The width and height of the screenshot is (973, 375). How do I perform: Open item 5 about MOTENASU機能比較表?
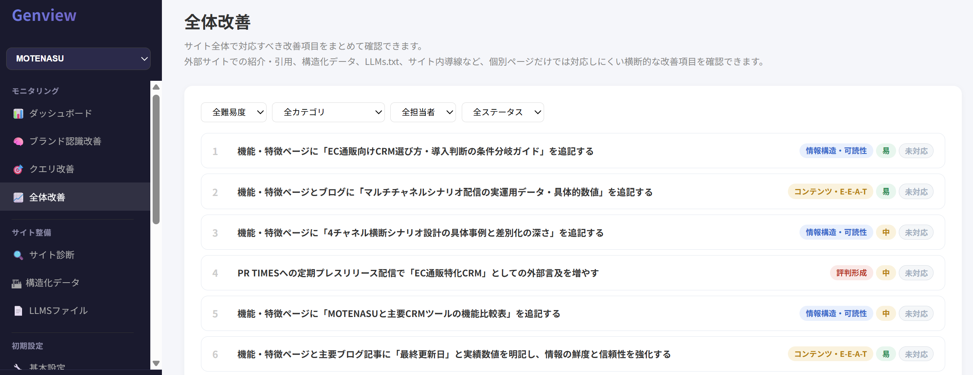573,314
